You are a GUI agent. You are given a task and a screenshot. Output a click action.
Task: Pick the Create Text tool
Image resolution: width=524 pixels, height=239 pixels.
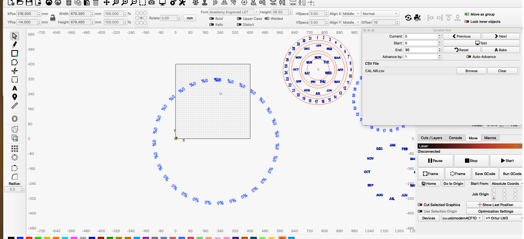pyautogui.click(x=15, y=88)
